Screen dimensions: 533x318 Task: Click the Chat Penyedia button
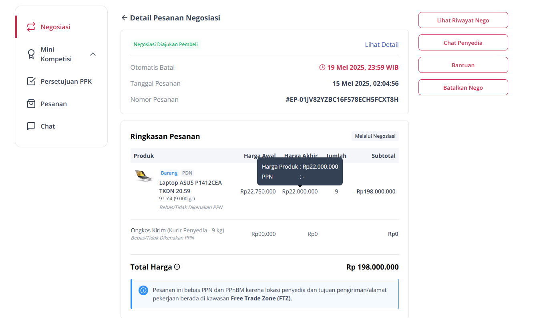point(463,42)
